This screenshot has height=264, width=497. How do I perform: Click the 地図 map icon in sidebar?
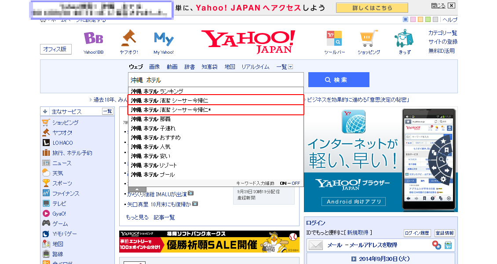point(46,244)
